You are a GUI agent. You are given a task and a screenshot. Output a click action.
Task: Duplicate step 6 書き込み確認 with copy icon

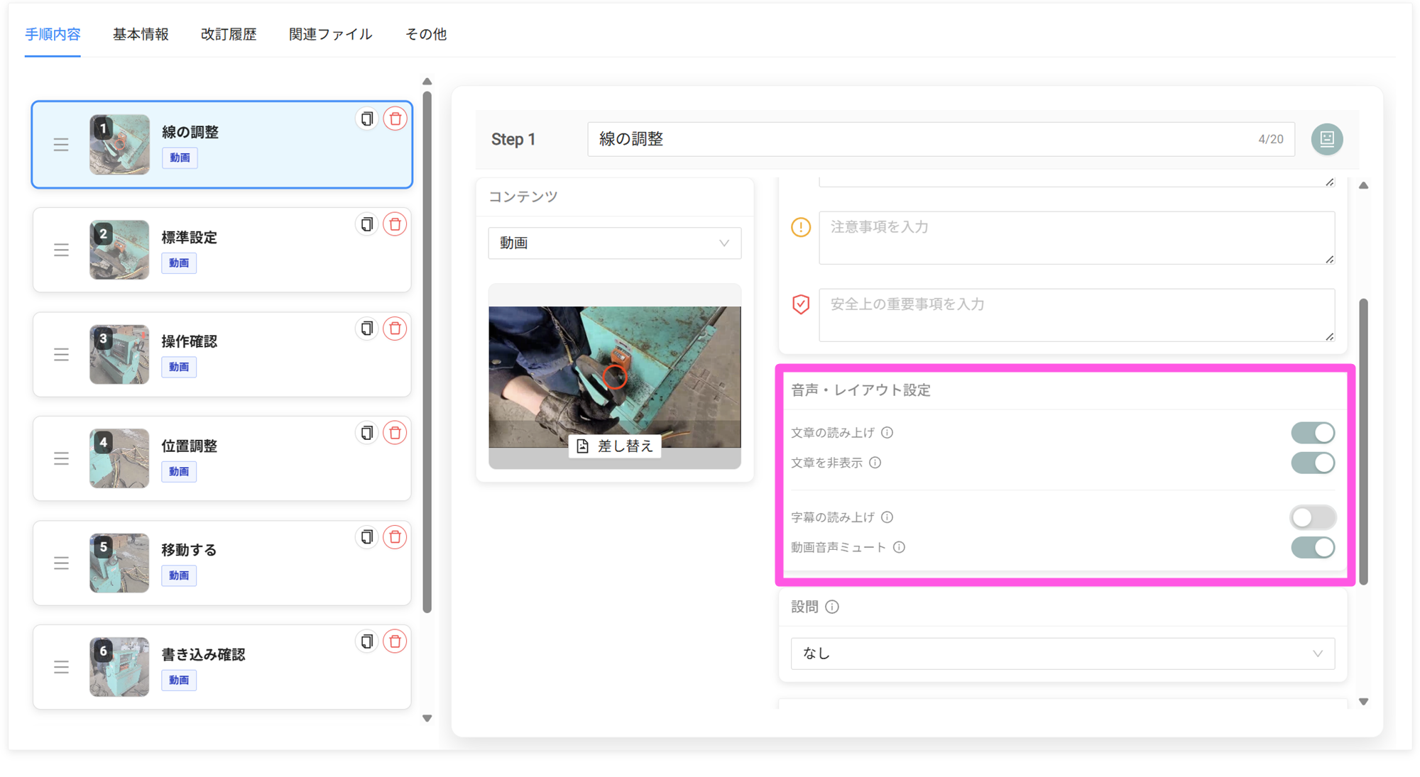tap(366, 641)
